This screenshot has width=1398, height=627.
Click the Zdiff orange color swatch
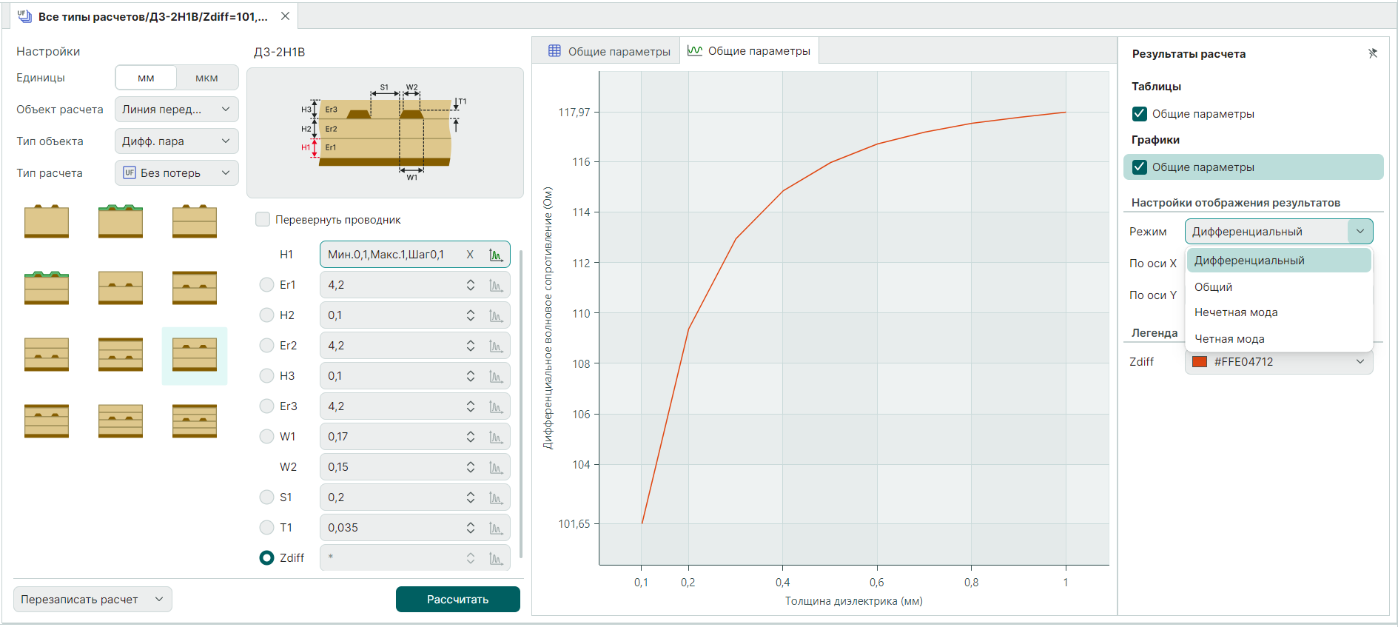point(1200,362)
